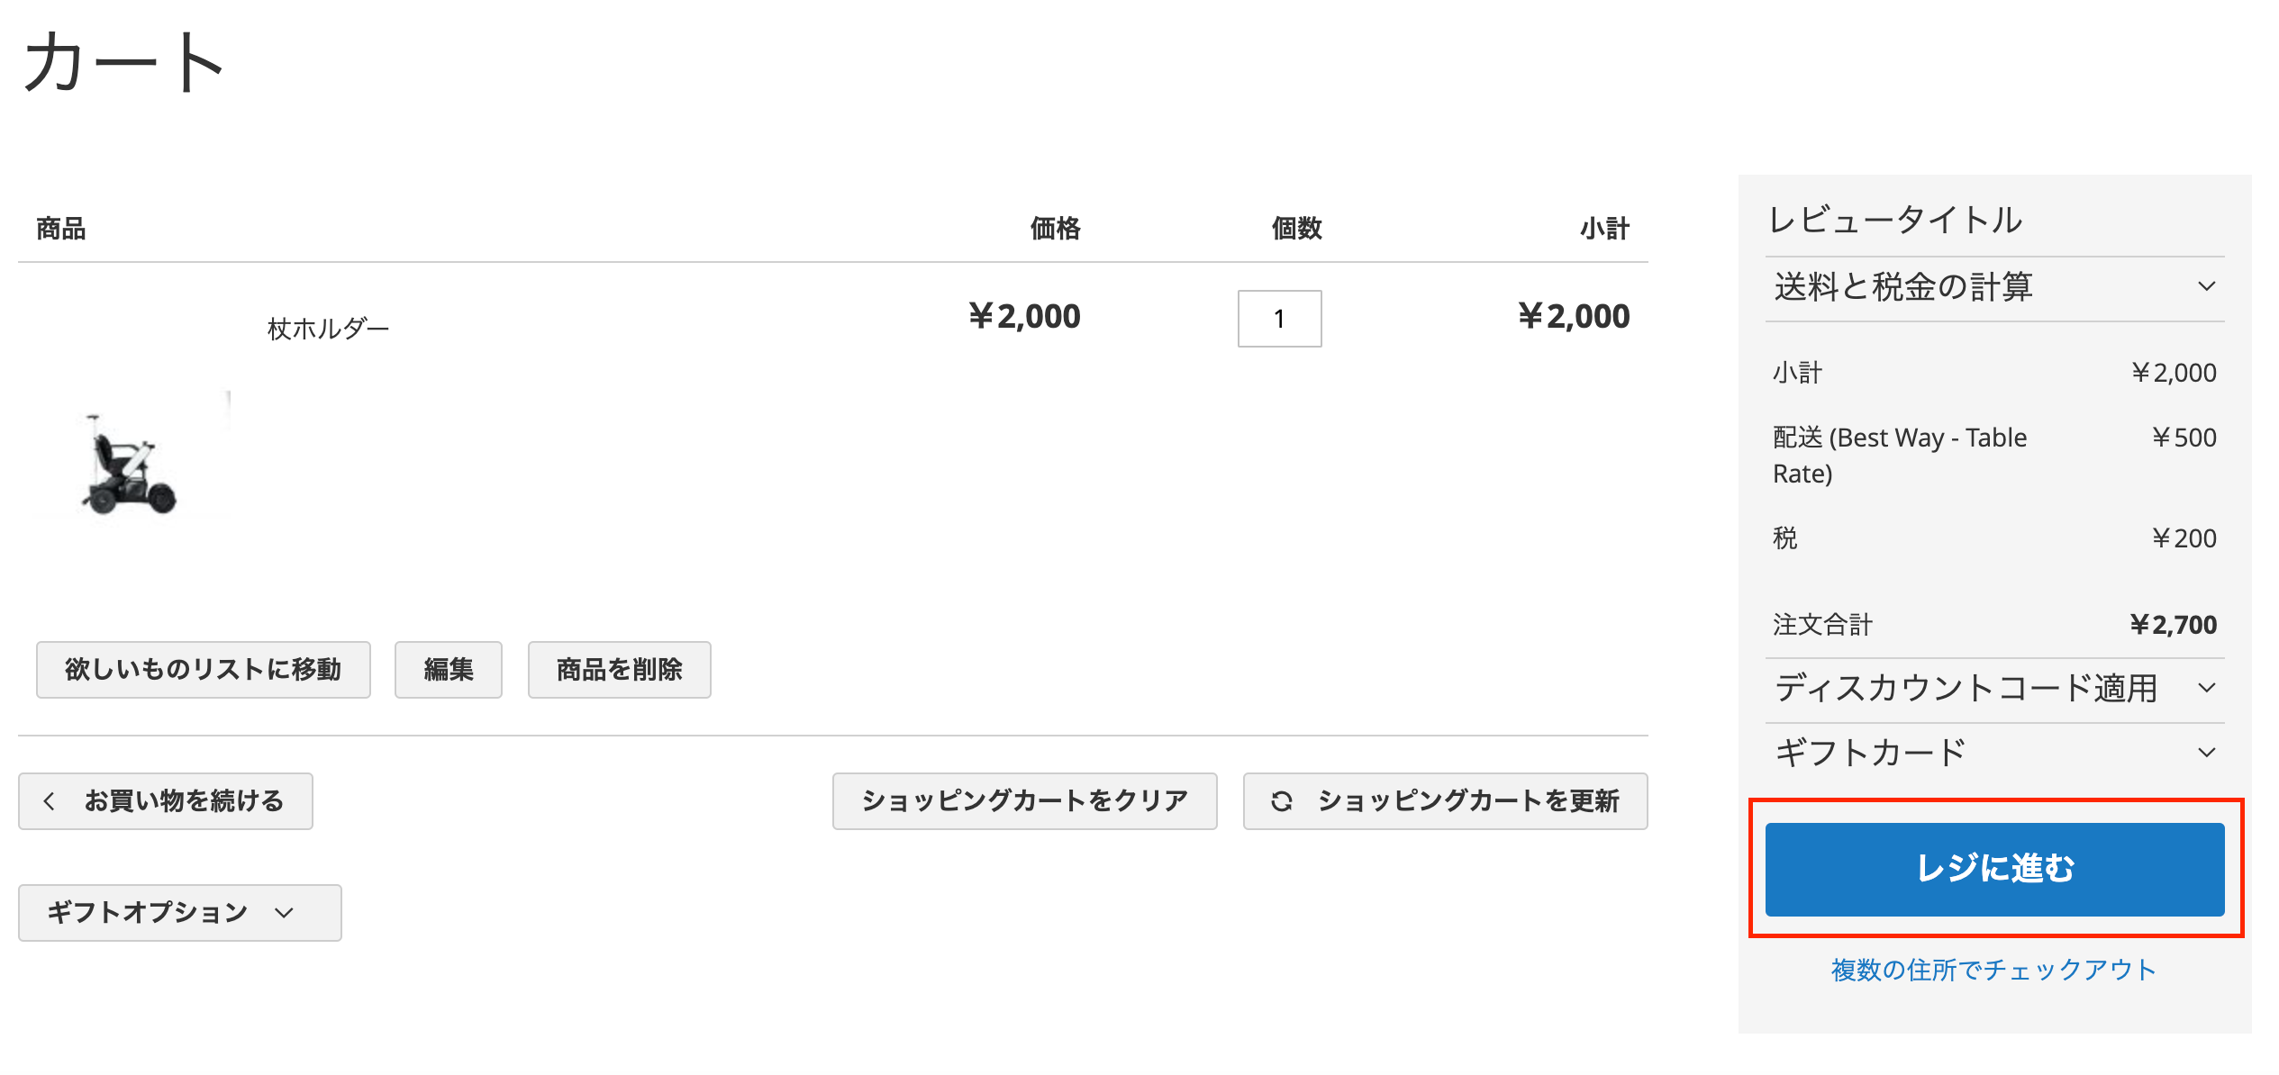2279x1075 pixels.
Task: Click the 欲しいものリストに移動 button
Action: point(204,670)
